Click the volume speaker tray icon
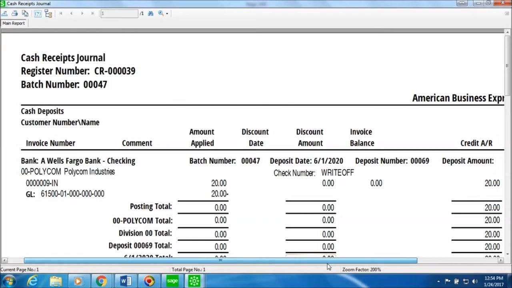Image resolution: width=512 pixels, height=288 pixels. point(475,281)
